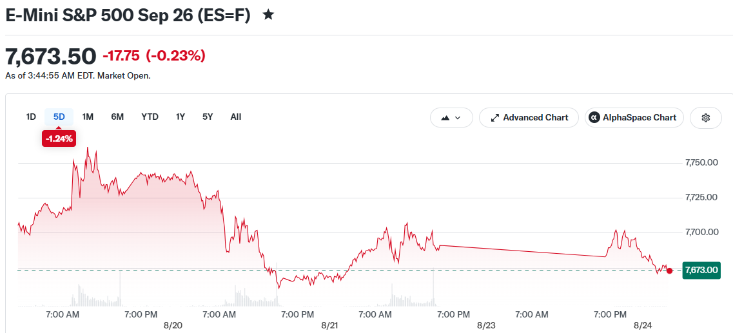Select the 1D range tab
This screenshot has height=333, width=733.
[31, 117]
